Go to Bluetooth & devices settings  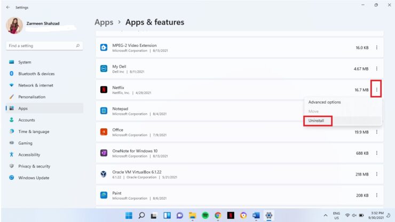[44, 74]
